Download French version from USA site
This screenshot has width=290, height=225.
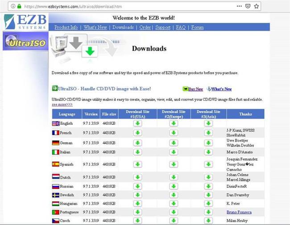(137, 133)
